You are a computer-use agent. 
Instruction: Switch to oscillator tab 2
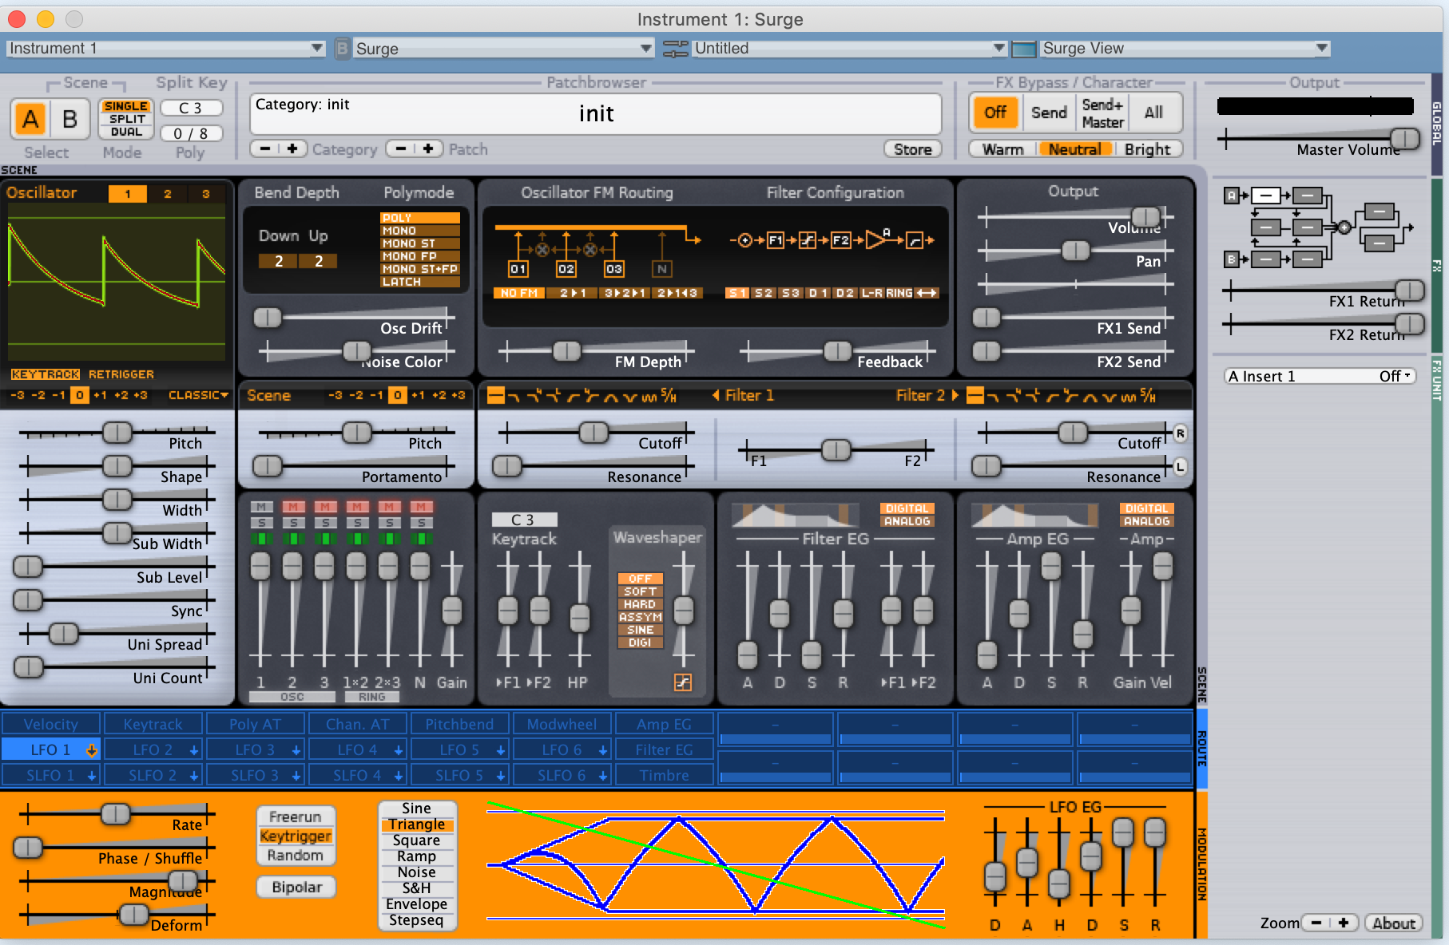tap(167, 194)
